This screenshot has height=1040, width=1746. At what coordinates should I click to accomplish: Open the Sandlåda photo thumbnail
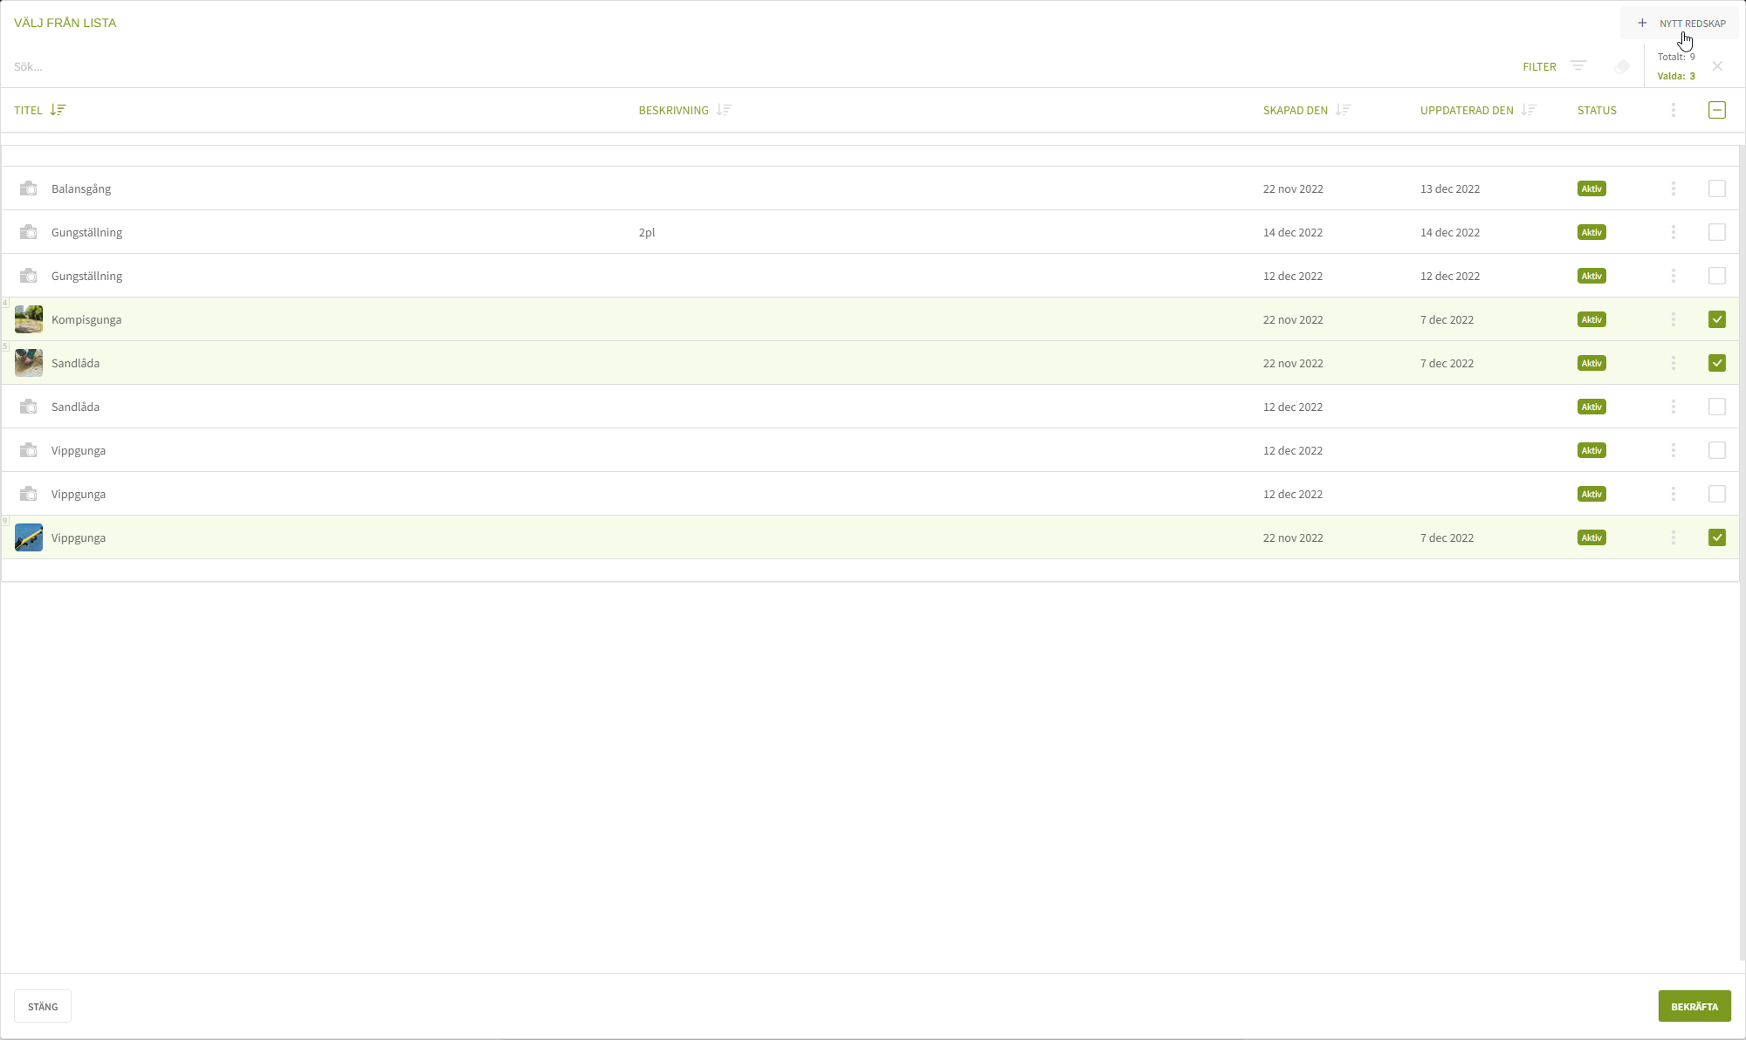pyautogui.click(x=29, y=363)
